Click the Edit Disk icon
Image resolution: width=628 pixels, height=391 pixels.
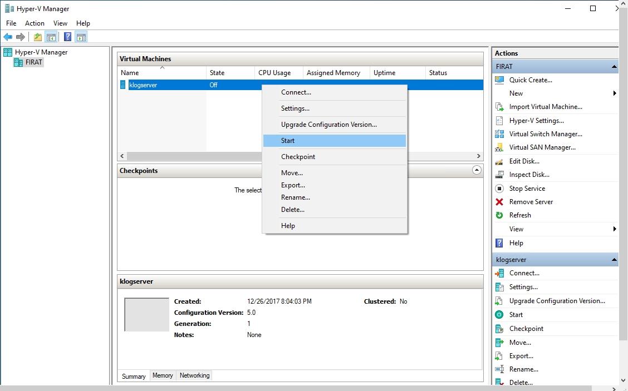click(x=499, y=161)
